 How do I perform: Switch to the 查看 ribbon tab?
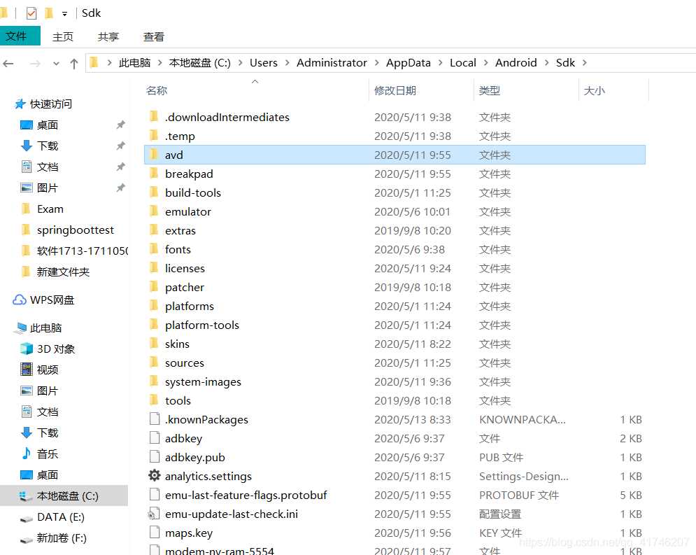[153, 36]
